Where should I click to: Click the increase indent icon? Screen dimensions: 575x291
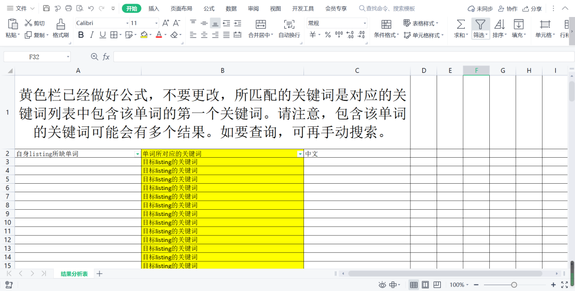tap(237, 23)
